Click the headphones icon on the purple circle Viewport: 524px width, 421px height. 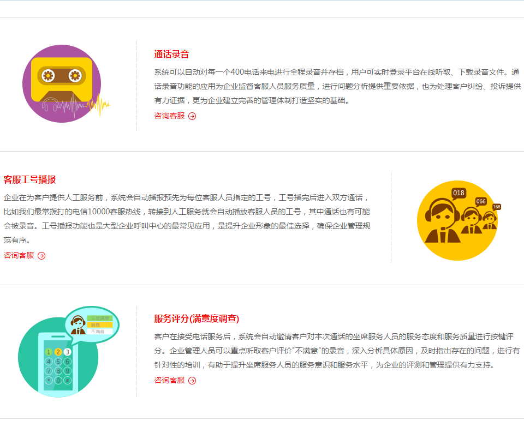[x=50, y=104]
